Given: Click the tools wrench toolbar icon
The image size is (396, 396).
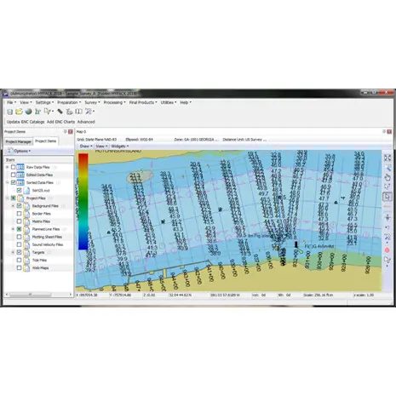Looking at the screenshot, I should pyautogui.click(x=89, y=112).
